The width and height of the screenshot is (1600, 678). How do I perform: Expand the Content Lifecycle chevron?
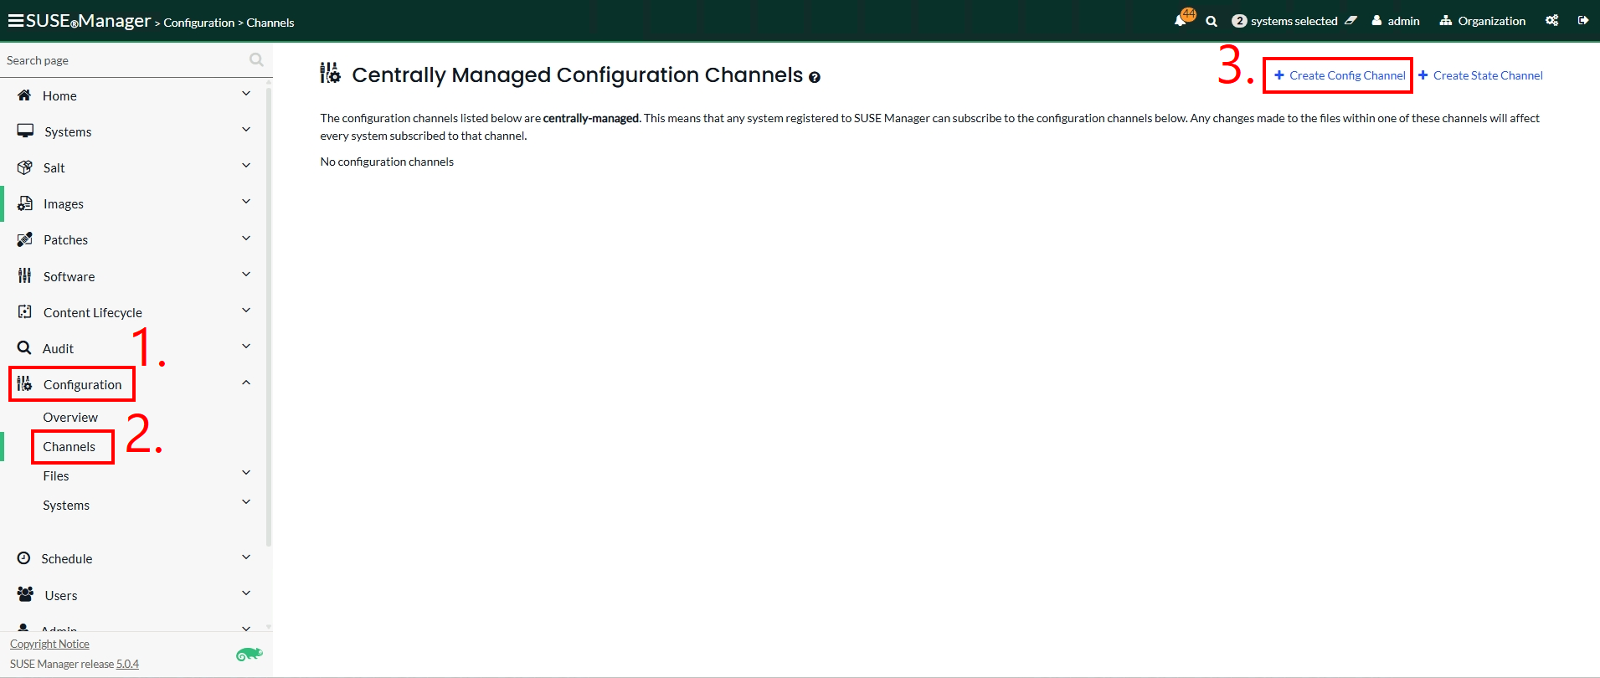tap(246, 311)
